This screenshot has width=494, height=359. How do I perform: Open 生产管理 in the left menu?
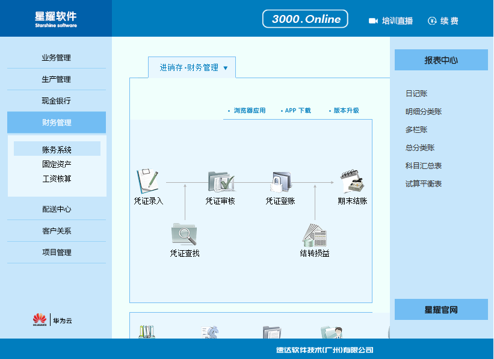point(57,79)
